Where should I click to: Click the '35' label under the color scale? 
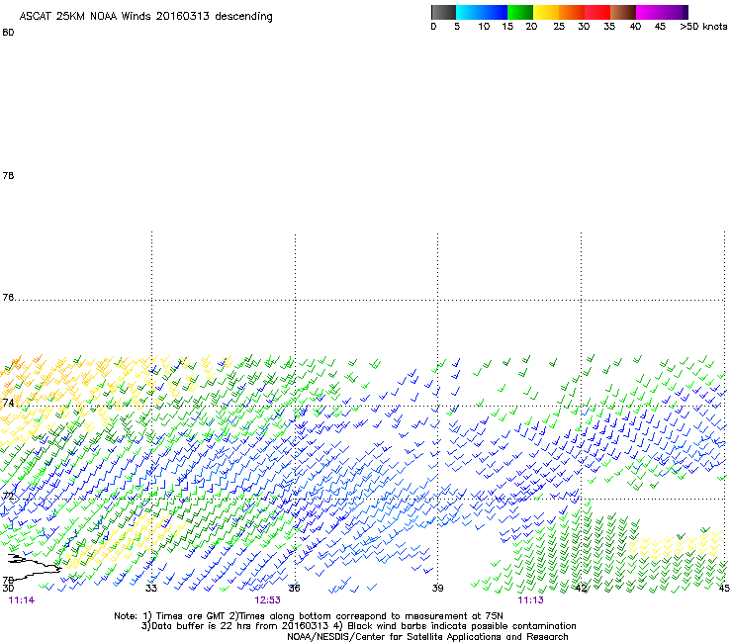[609, 27]
